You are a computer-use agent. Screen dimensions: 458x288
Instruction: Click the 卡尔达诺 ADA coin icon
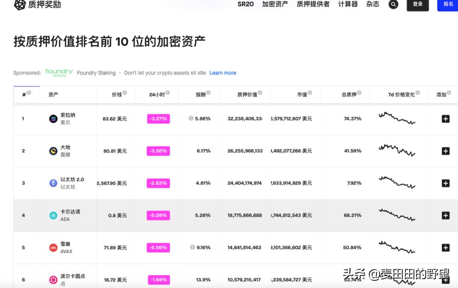[x=53, y=215]
